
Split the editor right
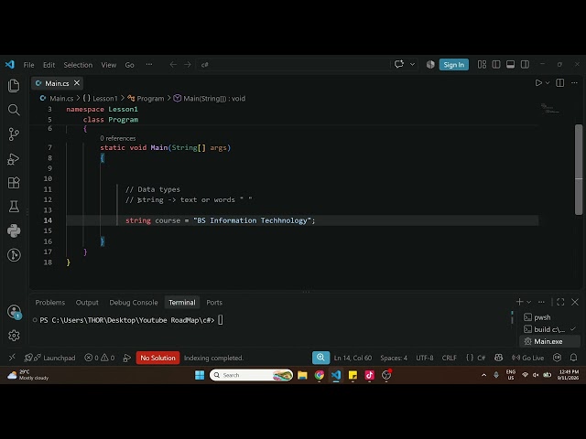[x=559, y=83]
